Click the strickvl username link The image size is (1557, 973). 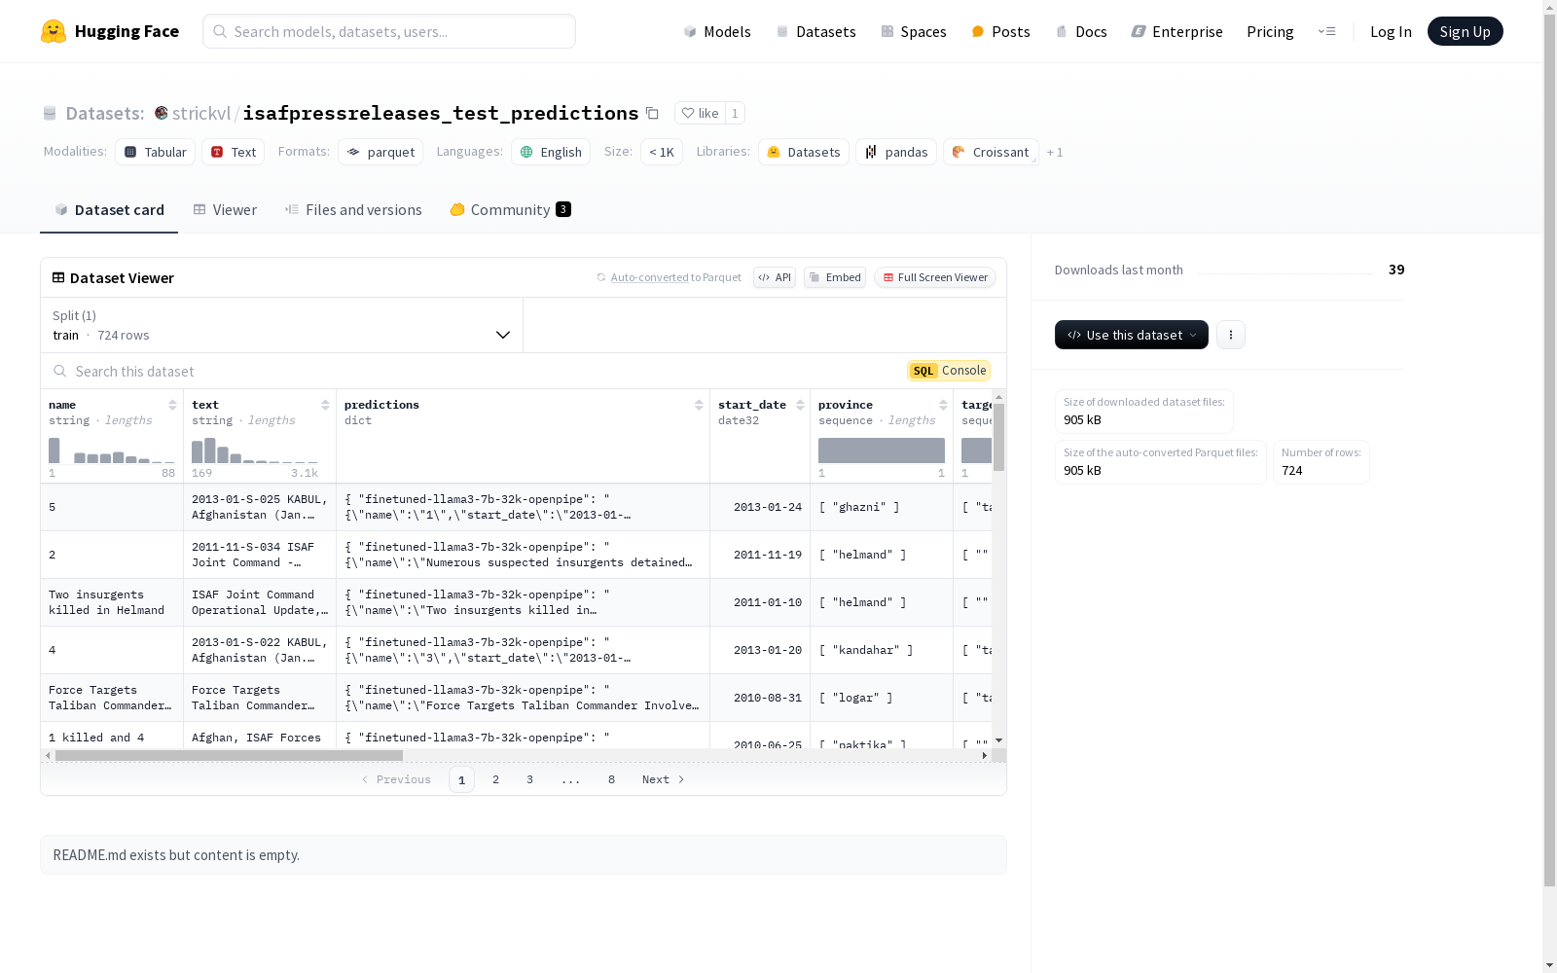201,113
